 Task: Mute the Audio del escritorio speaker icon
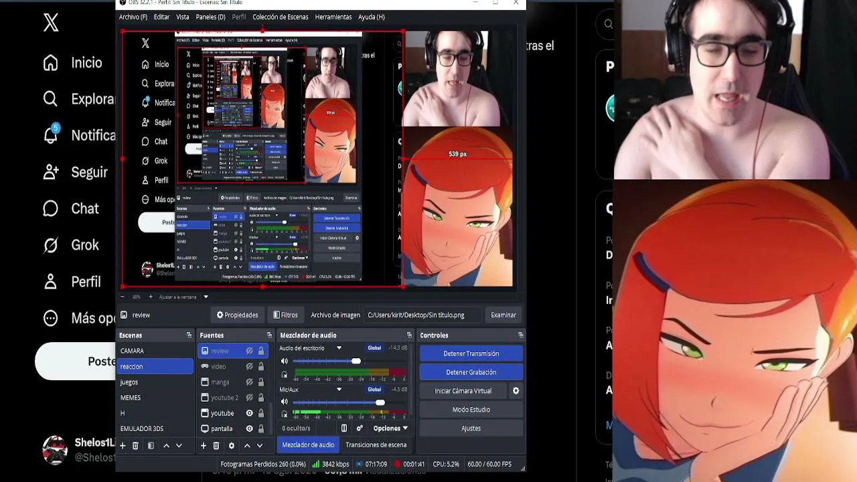(x=285, y=361)
